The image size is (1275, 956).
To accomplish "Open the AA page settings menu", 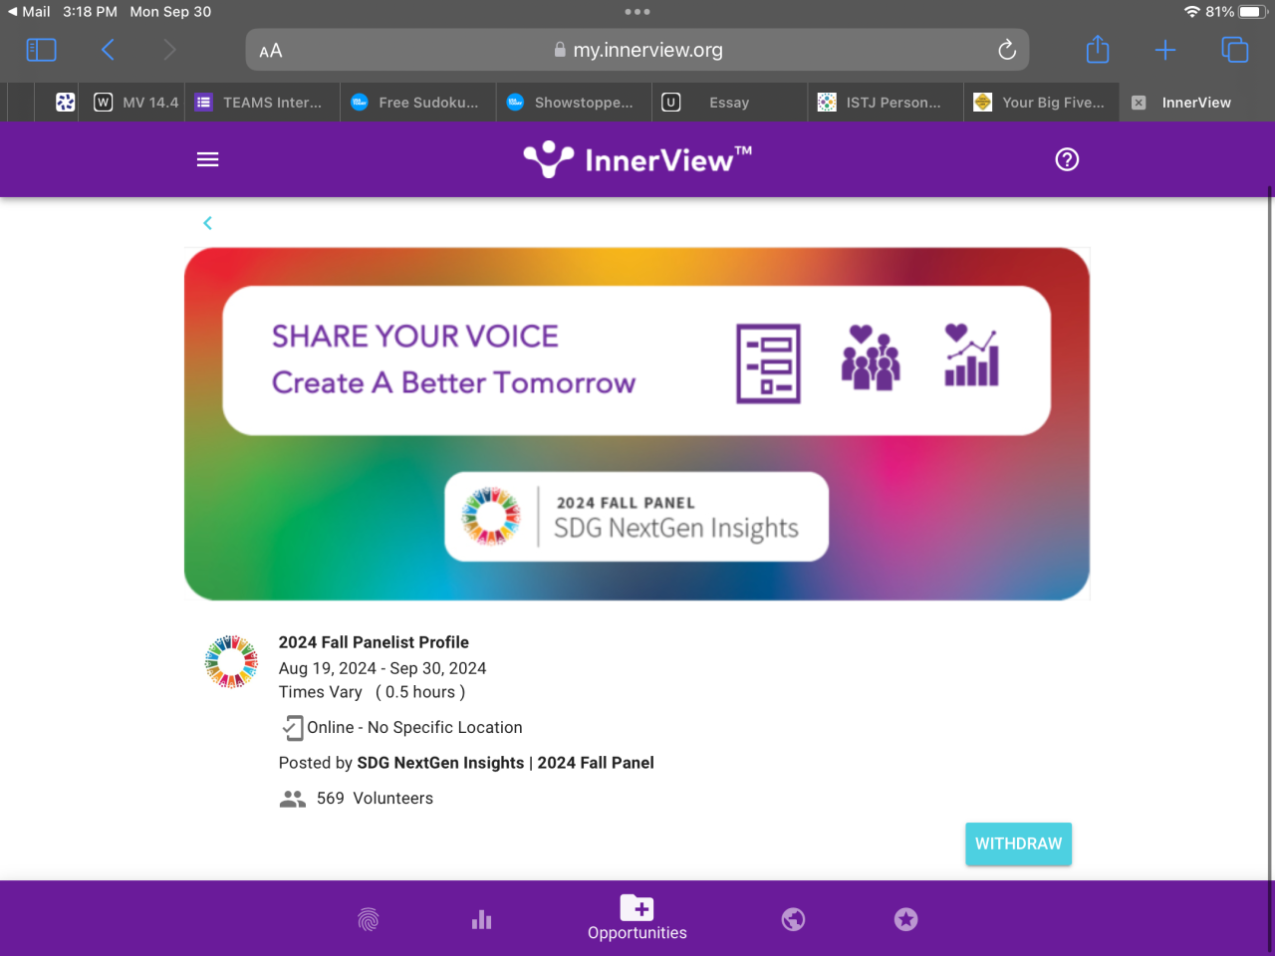I will click(271, 51).
